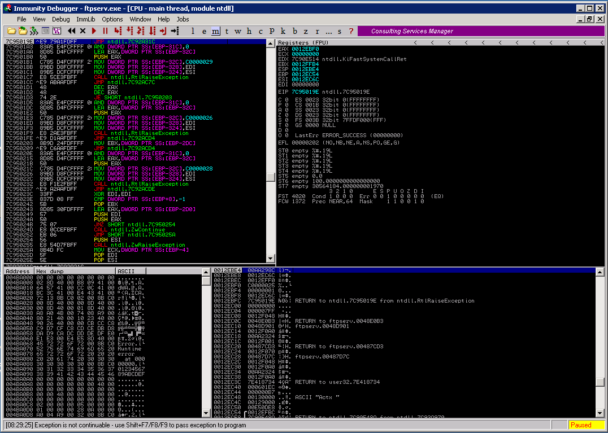Select the JMP ntdll.7C92A31C instruction row
This screenshot has width=608, height=433.
coord(135,41)
